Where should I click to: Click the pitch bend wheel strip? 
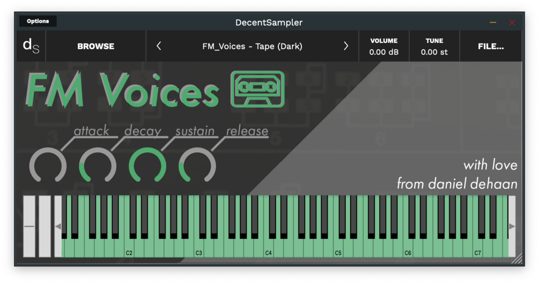pyautogui.click(x=29, y=226)
